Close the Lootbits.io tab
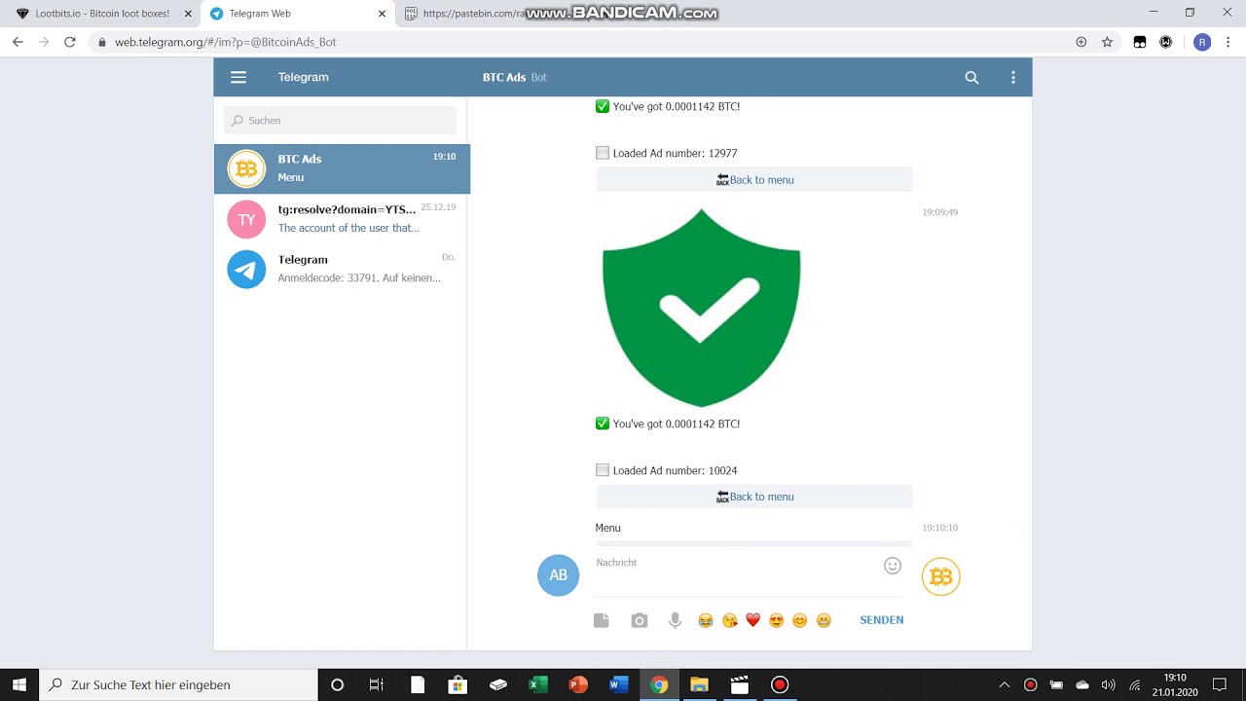This screenshot has width=1246, height=701. click(x=188, y=14)
